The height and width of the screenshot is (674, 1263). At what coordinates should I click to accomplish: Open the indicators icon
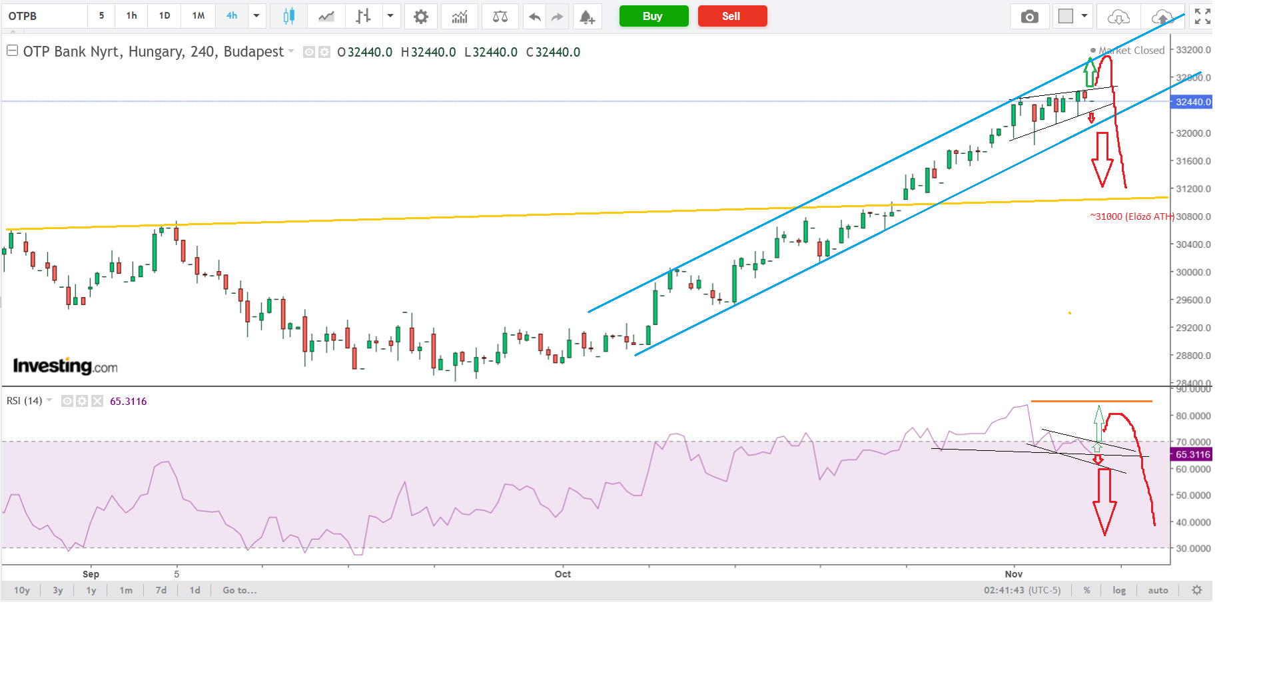tap(460, 17)
